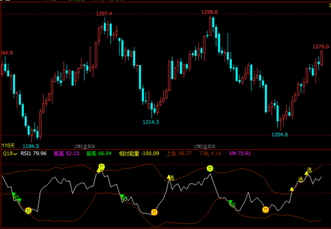Click the topmost yellow 逃 arrow marker at far right
The height and width of the screenshot is (229, 331).
(308, 171)
